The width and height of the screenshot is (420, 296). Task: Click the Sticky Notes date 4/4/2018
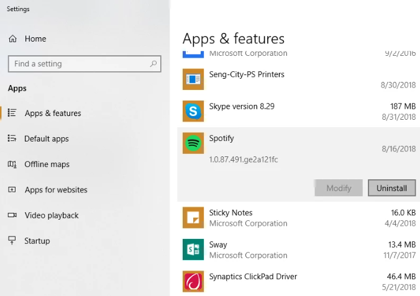pyautogui.click(x=400, y=223)
